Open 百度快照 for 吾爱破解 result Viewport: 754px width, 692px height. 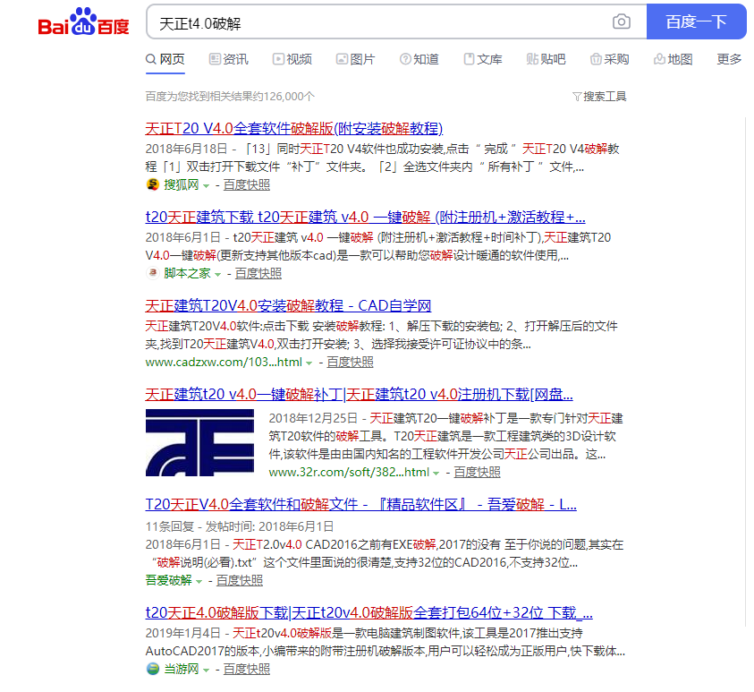tap(240, 580)
